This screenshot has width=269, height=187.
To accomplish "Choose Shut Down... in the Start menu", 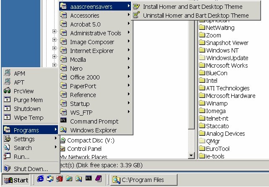I will [x=30, y=169].
